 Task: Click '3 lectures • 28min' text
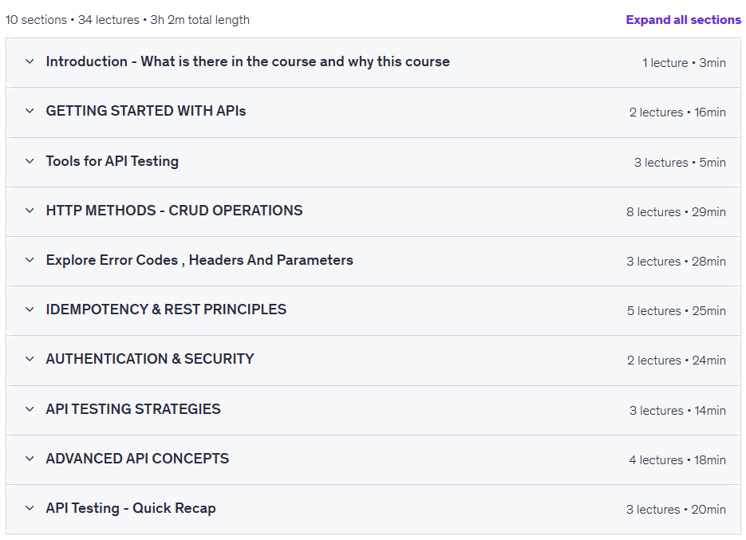[676, 262]
